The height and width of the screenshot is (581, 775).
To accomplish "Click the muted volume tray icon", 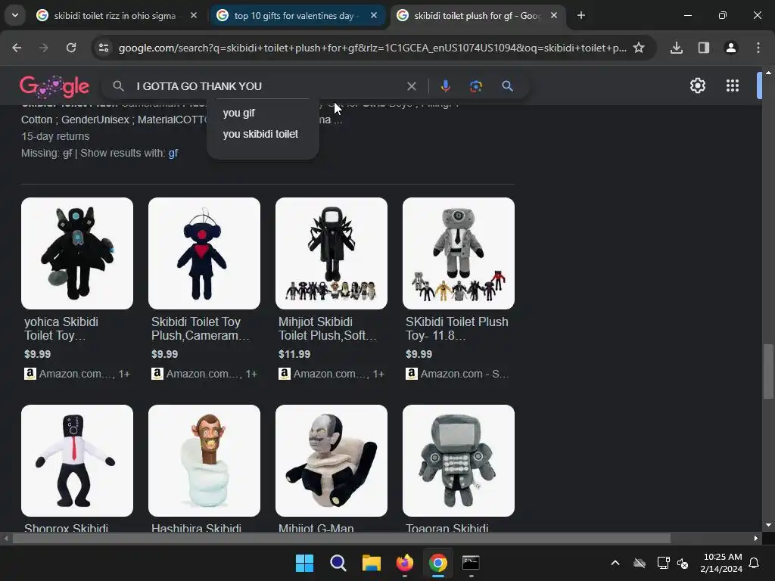I will click(683, 563).
